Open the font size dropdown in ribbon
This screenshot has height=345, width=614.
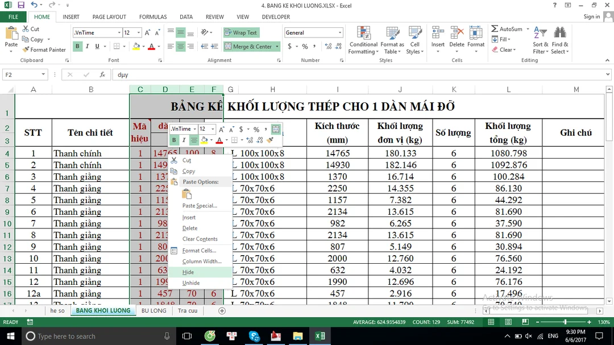coord(138,32)
